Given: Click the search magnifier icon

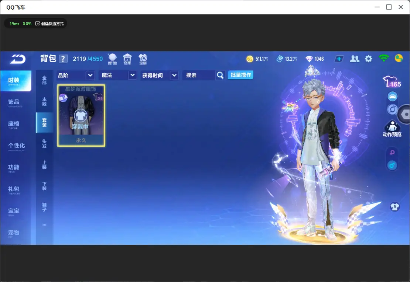Looking at the screenshot, I should click(220, 76).
